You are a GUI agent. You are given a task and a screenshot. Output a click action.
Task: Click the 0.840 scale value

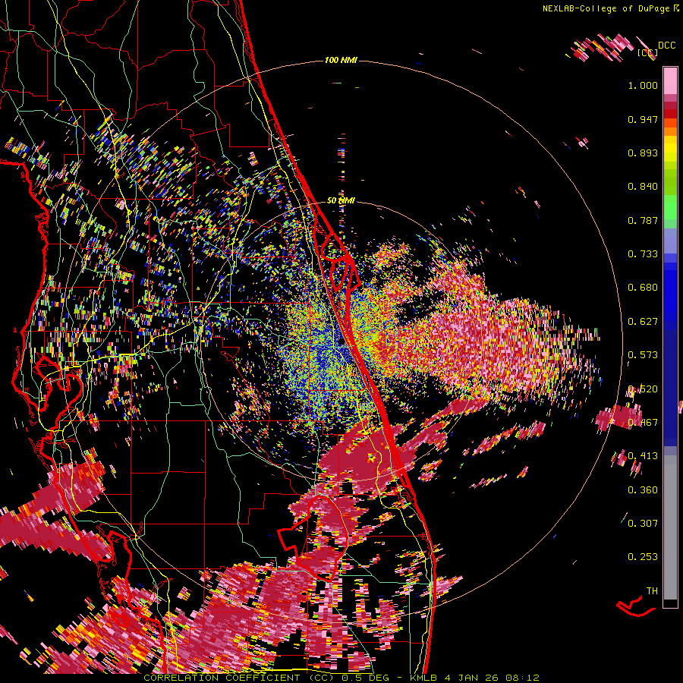pyautogui.click(x=643, y=187)
